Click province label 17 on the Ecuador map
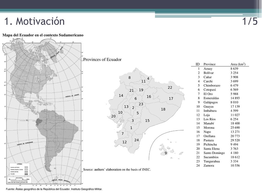Screen dimensions: 262x196 (x=171, y=99)
